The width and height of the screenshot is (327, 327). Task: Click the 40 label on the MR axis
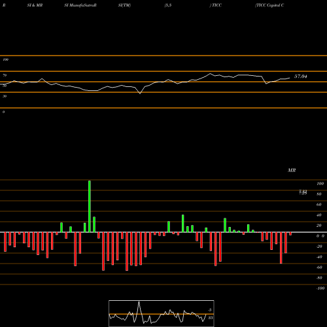pyautogui.click(x=319, y=215)
